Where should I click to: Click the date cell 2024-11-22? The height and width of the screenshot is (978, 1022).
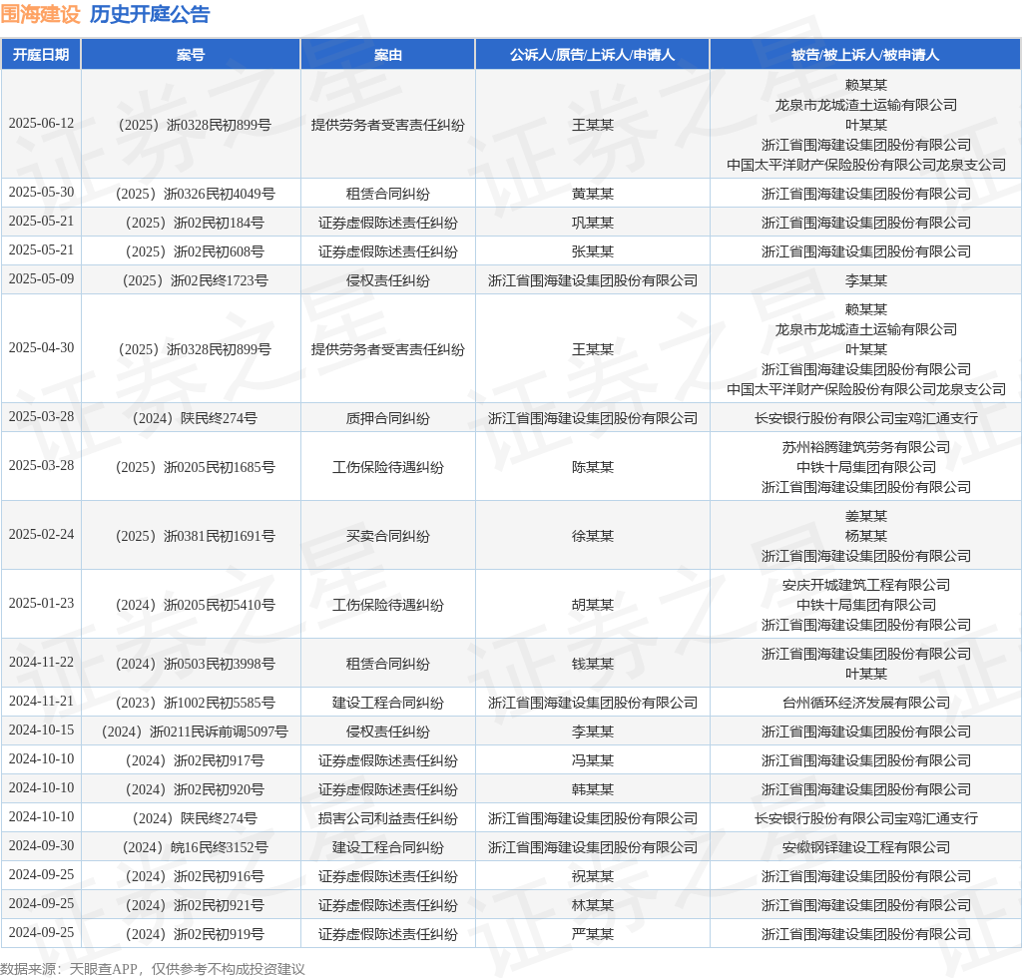(x=41, y=662)
